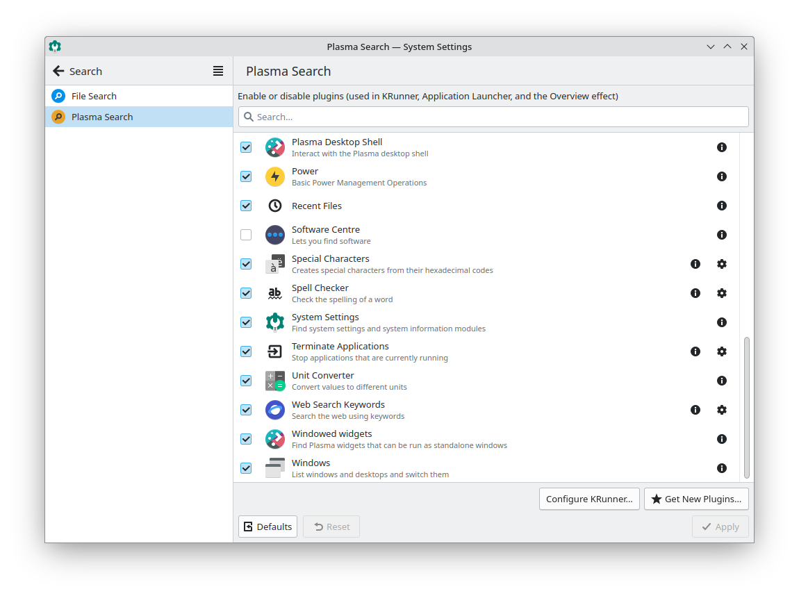Show info for Spell Checker plugin
799x596 pixels.
(x=695, y=293)
